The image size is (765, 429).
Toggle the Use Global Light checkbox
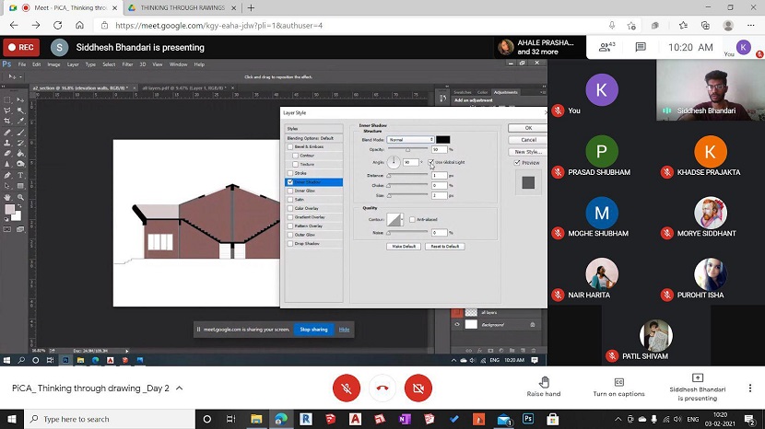[x=430, y=162]
